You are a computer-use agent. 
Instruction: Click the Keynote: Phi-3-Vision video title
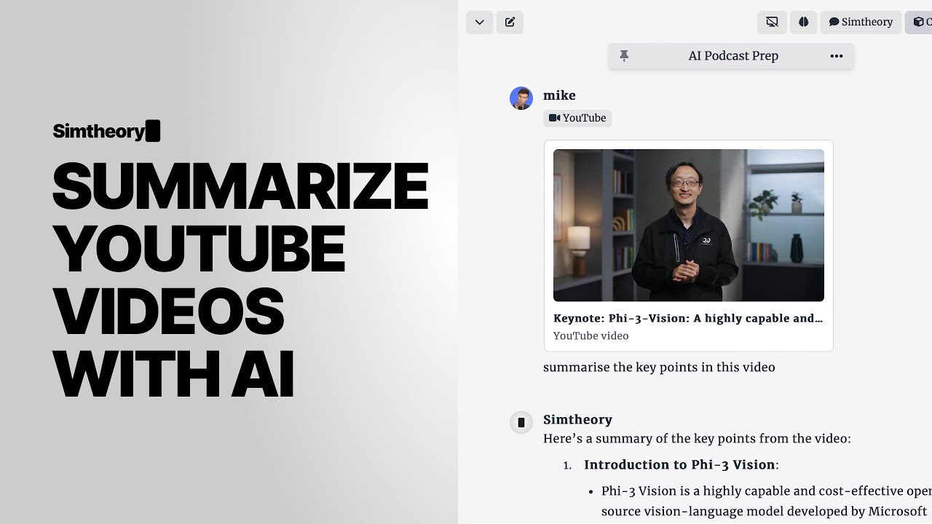[688, 318]
